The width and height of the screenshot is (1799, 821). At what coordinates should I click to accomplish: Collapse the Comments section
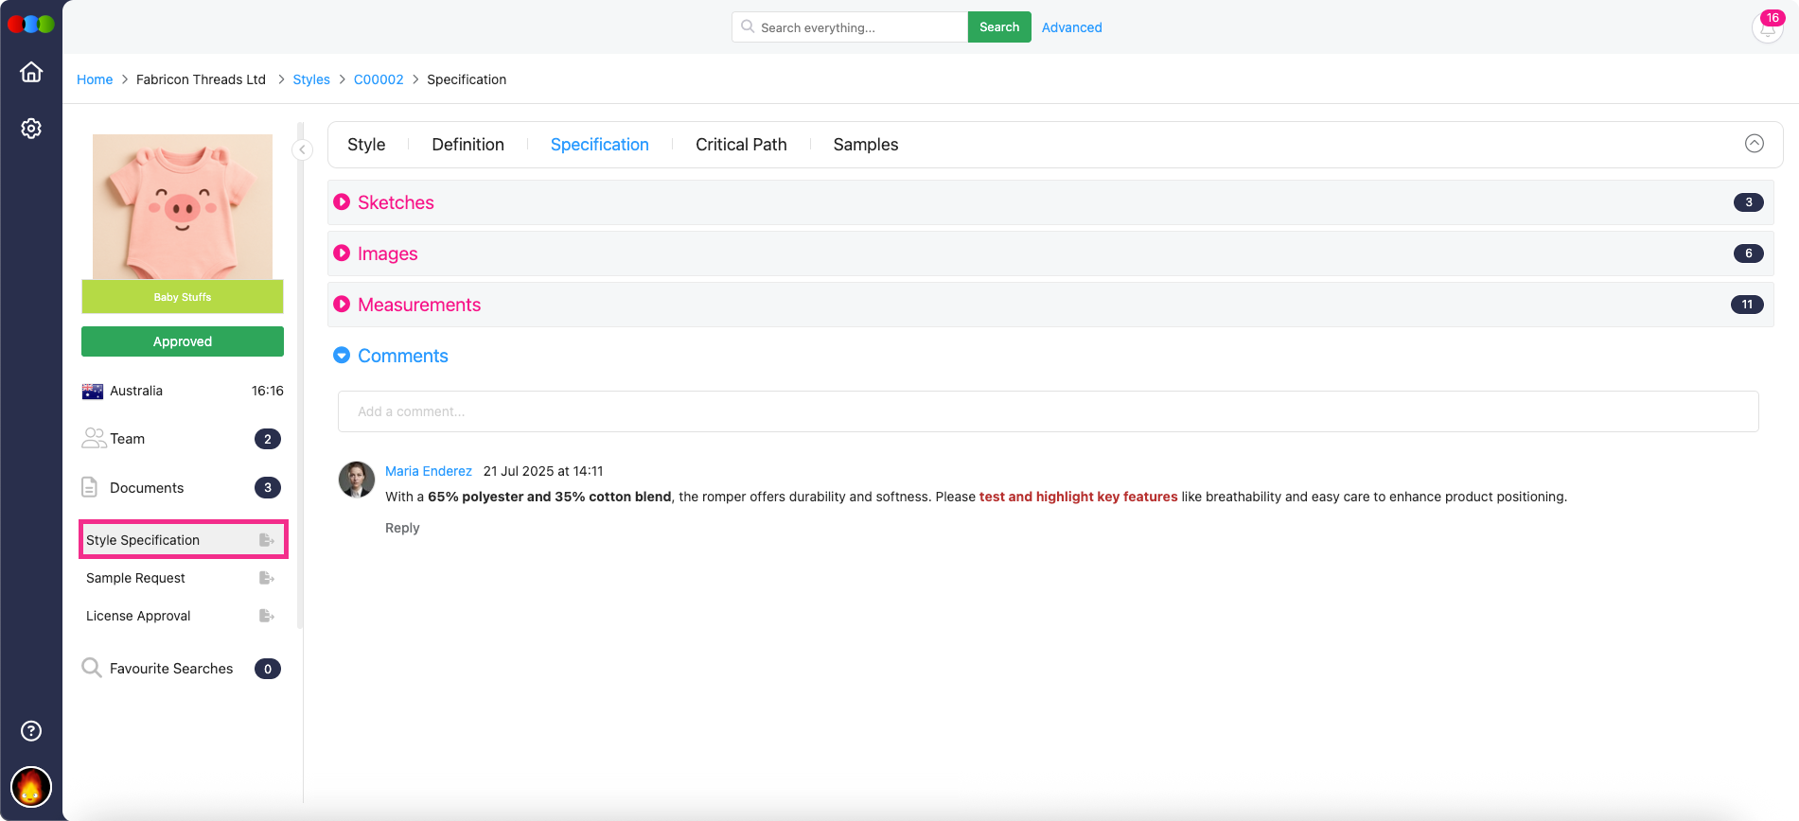(x=343, y=356)
